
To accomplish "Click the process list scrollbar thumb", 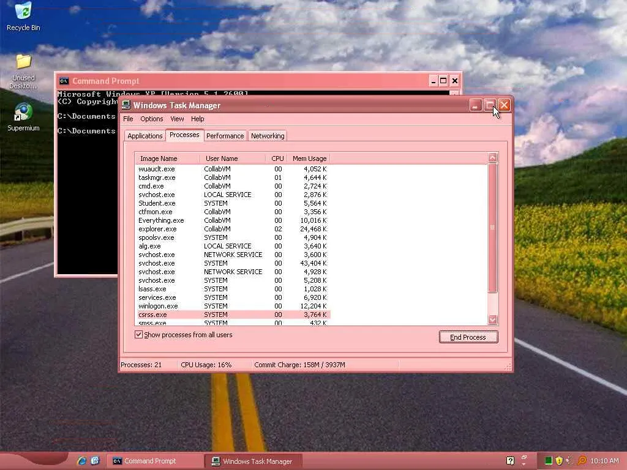I will pyautogui.click(x=493, y=228).
